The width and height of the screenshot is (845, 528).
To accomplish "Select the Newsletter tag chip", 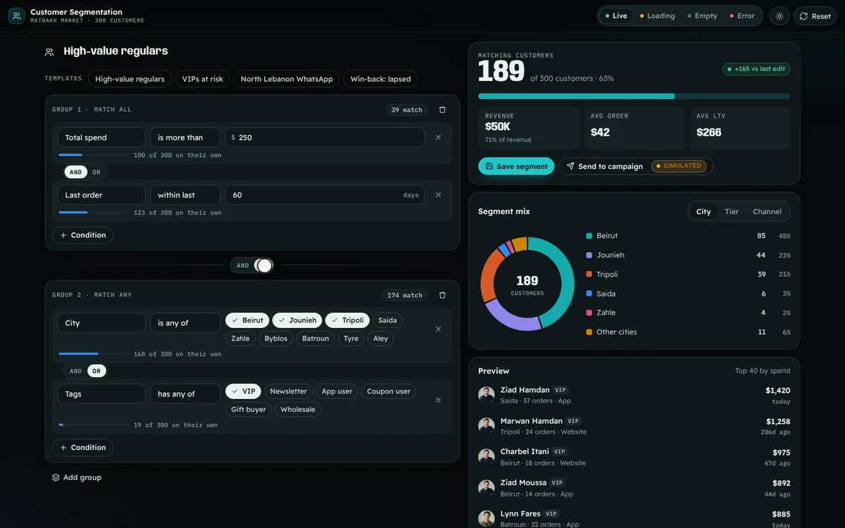I will [289, 391].
